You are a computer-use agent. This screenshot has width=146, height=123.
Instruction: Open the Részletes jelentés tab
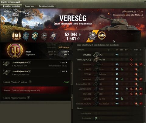click(47, 6)
